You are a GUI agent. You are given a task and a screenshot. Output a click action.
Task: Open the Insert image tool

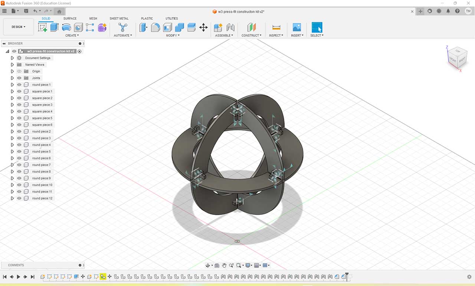tap(297, 27)
